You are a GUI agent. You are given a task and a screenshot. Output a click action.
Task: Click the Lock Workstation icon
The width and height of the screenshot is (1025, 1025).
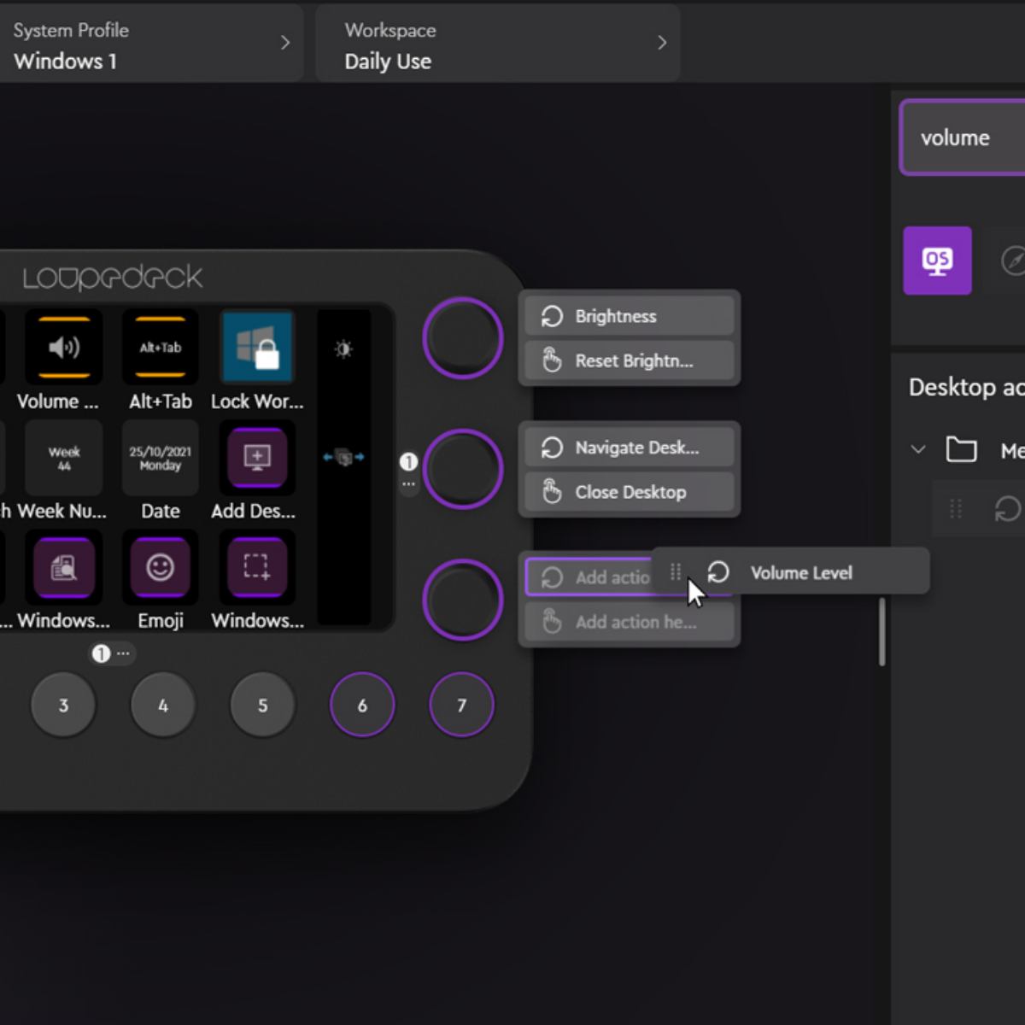tap(257, 348)
